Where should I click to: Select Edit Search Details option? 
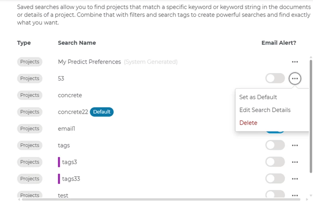pos(265,110)
